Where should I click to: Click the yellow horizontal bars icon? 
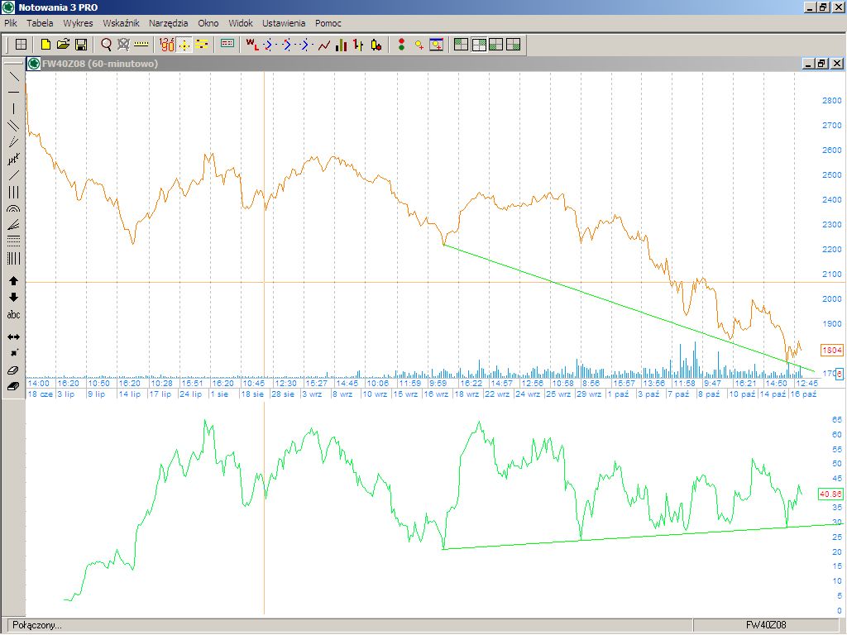(202, 45)
